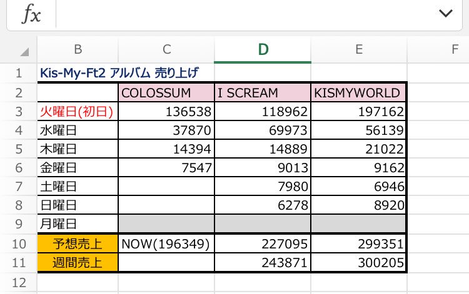Click cell with value 7980

263,187
